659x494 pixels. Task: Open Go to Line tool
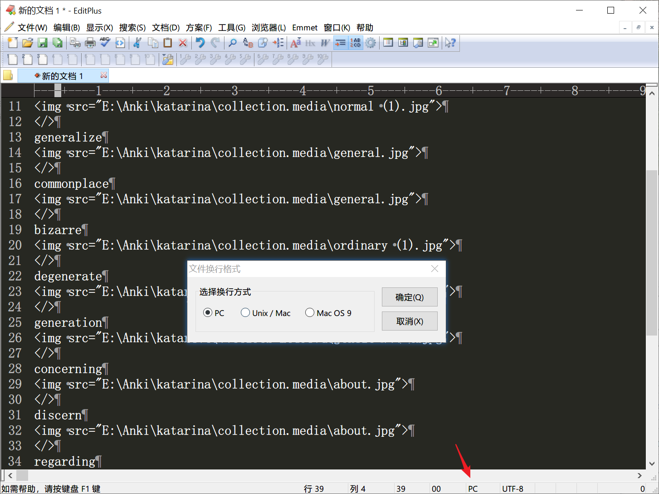(x=278, y=43)
